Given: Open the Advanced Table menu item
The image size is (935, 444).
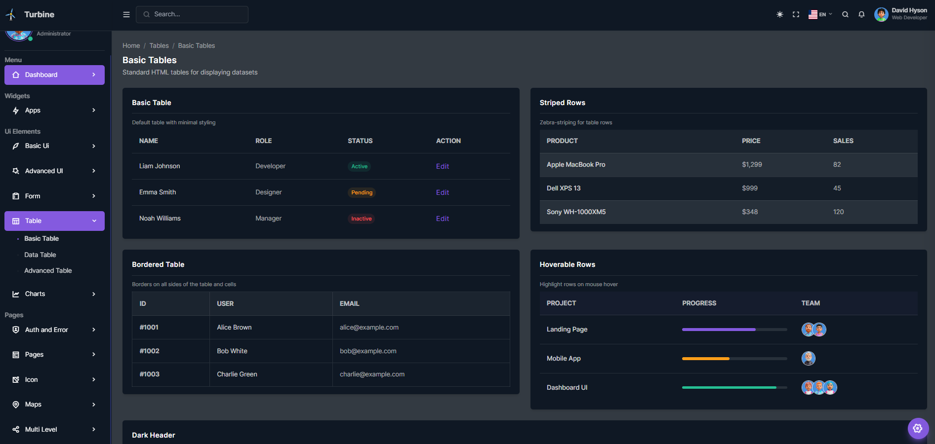Looking at the screenshot, I should pos(48,270).
